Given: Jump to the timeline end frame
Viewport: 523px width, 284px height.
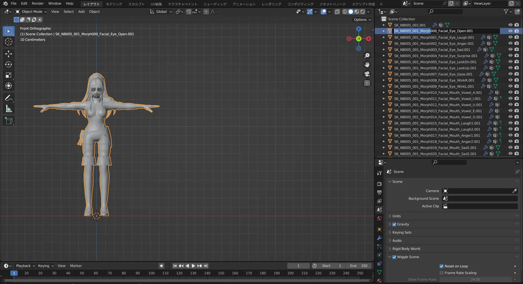Looking at the screenshot, I should tap(206, 266).
